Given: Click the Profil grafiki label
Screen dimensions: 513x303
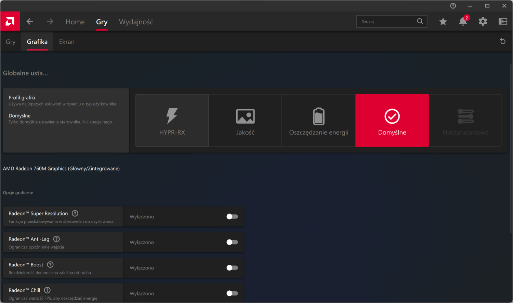Looking at the screenshot, I should coord(22,98).
